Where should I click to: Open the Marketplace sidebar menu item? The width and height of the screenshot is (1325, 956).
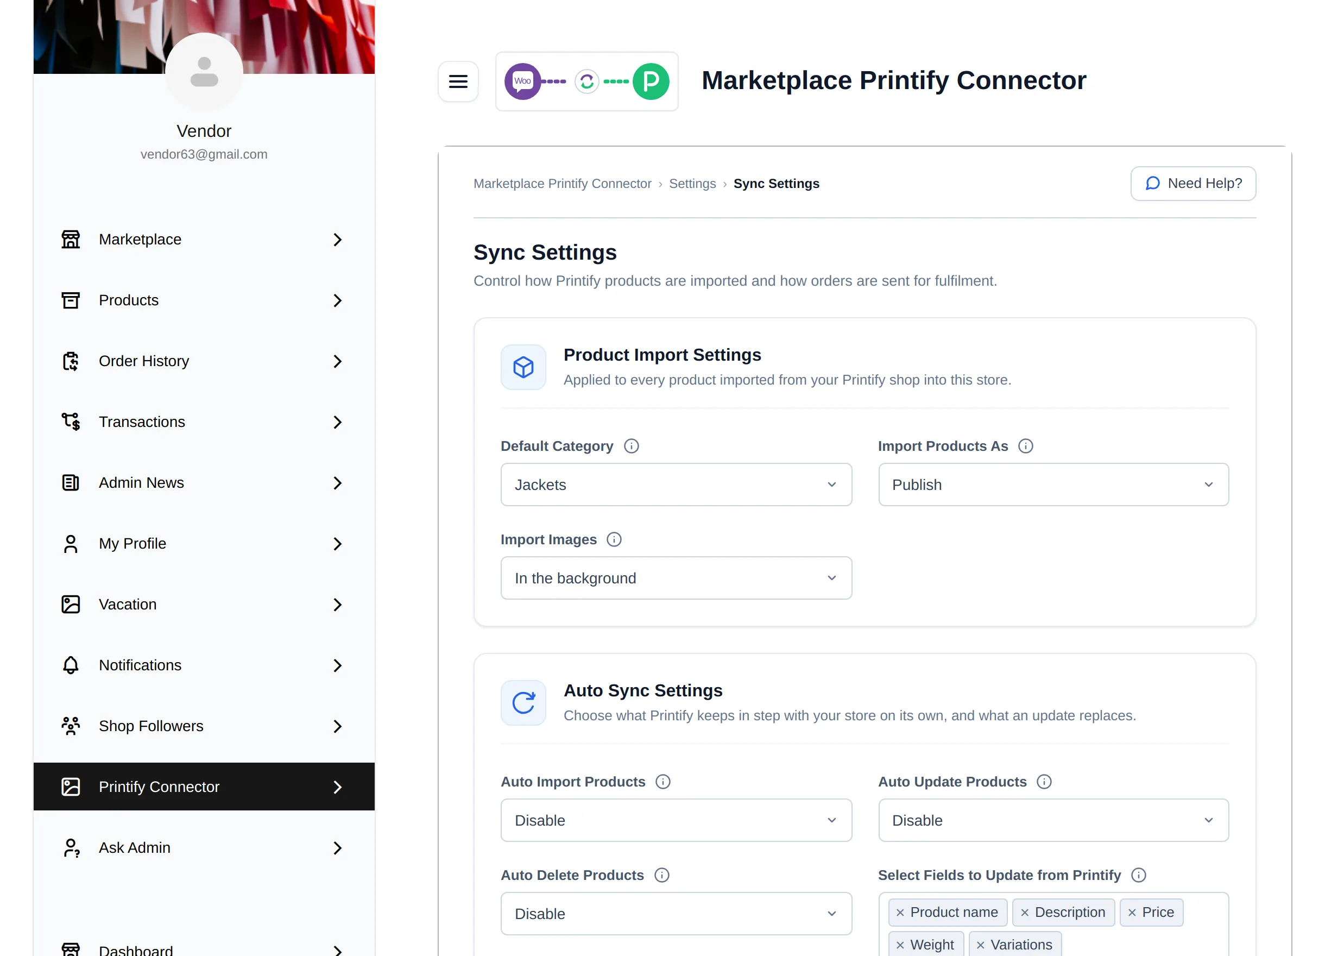point(204,240)
